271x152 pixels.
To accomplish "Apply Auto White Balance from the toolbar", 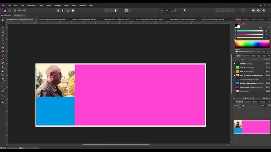I will click(x=73, y=11).
